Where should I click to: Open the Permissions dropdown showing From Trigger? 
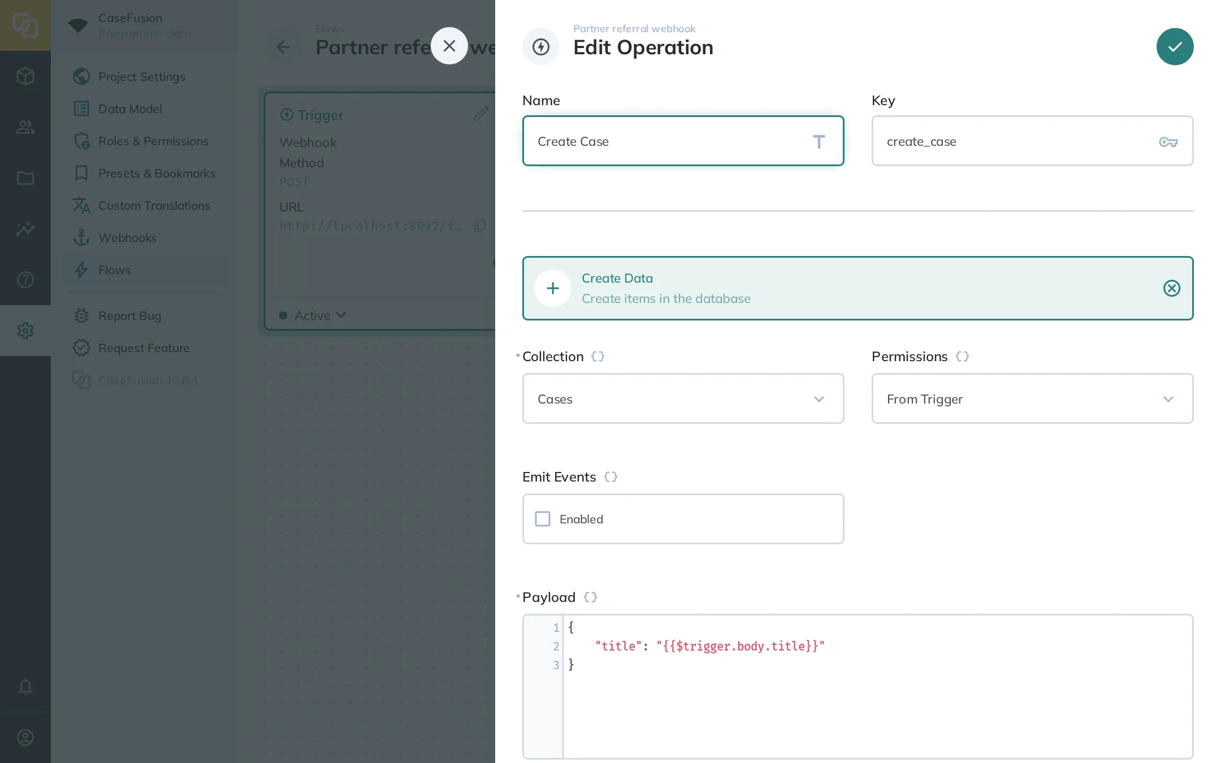click(1032, 399)
